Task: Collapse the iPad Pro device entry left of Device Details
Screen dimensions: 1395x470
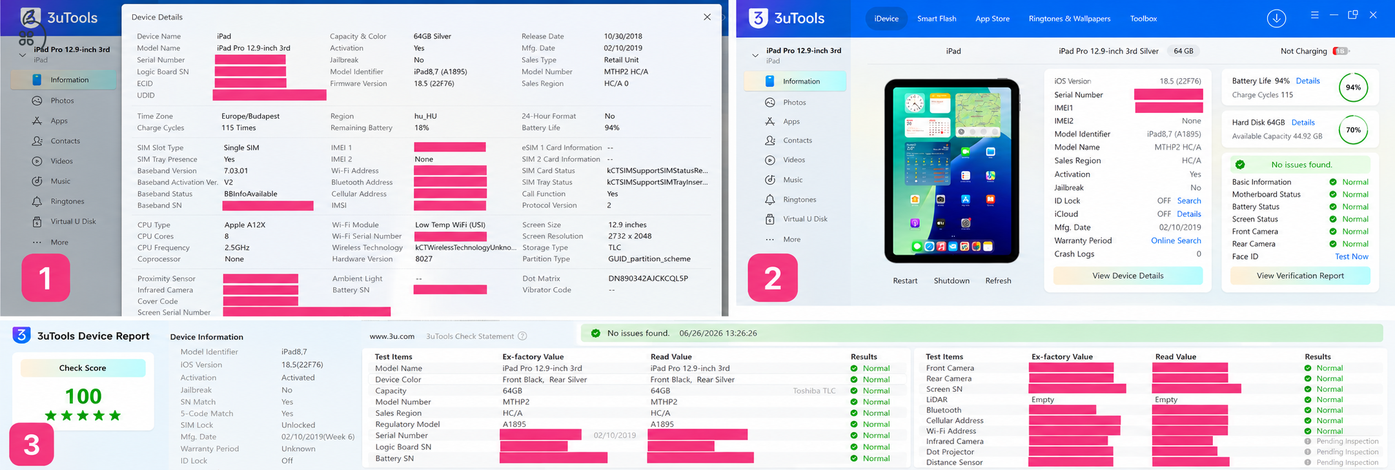Action: tap(23, 55)
